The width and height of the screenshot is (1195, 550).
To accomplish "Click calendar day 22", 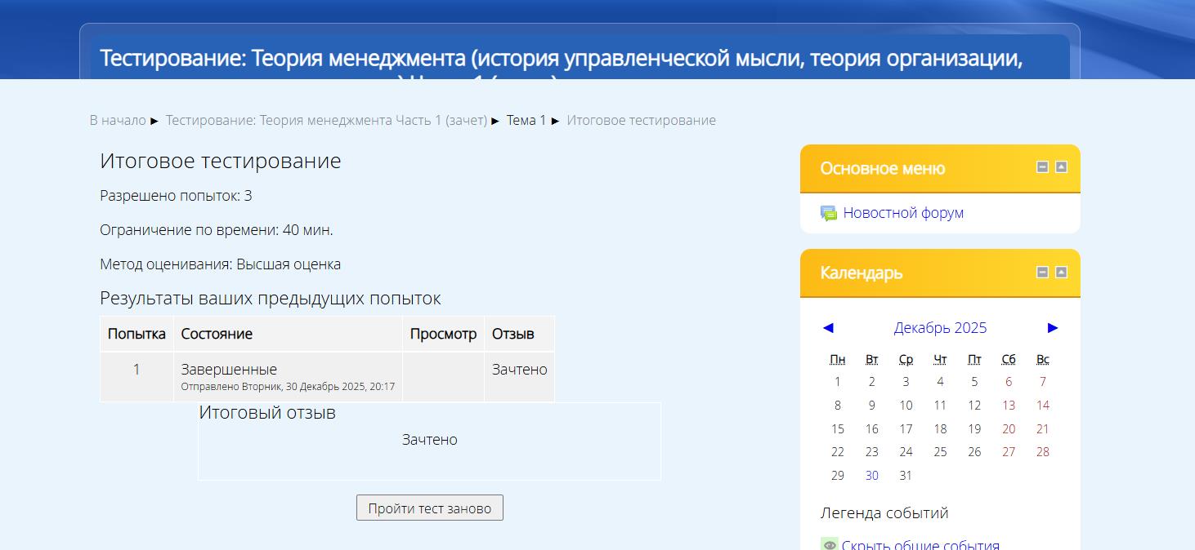I will pos(837,452).
